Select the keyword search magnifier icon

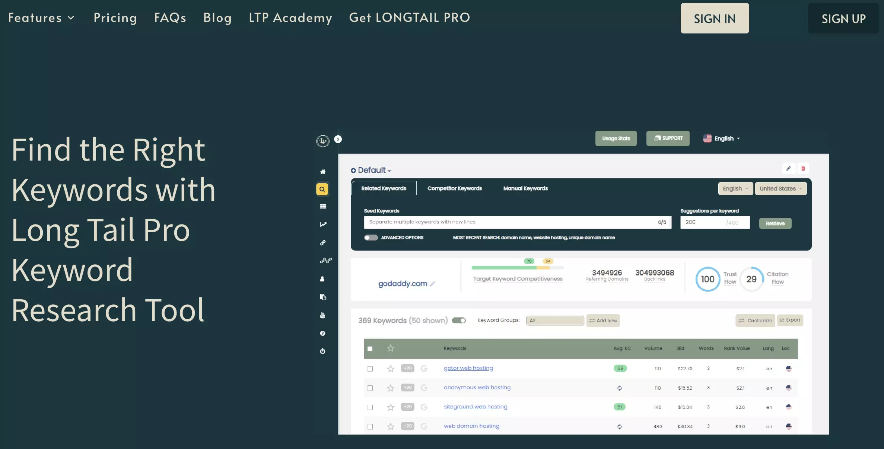322,189
